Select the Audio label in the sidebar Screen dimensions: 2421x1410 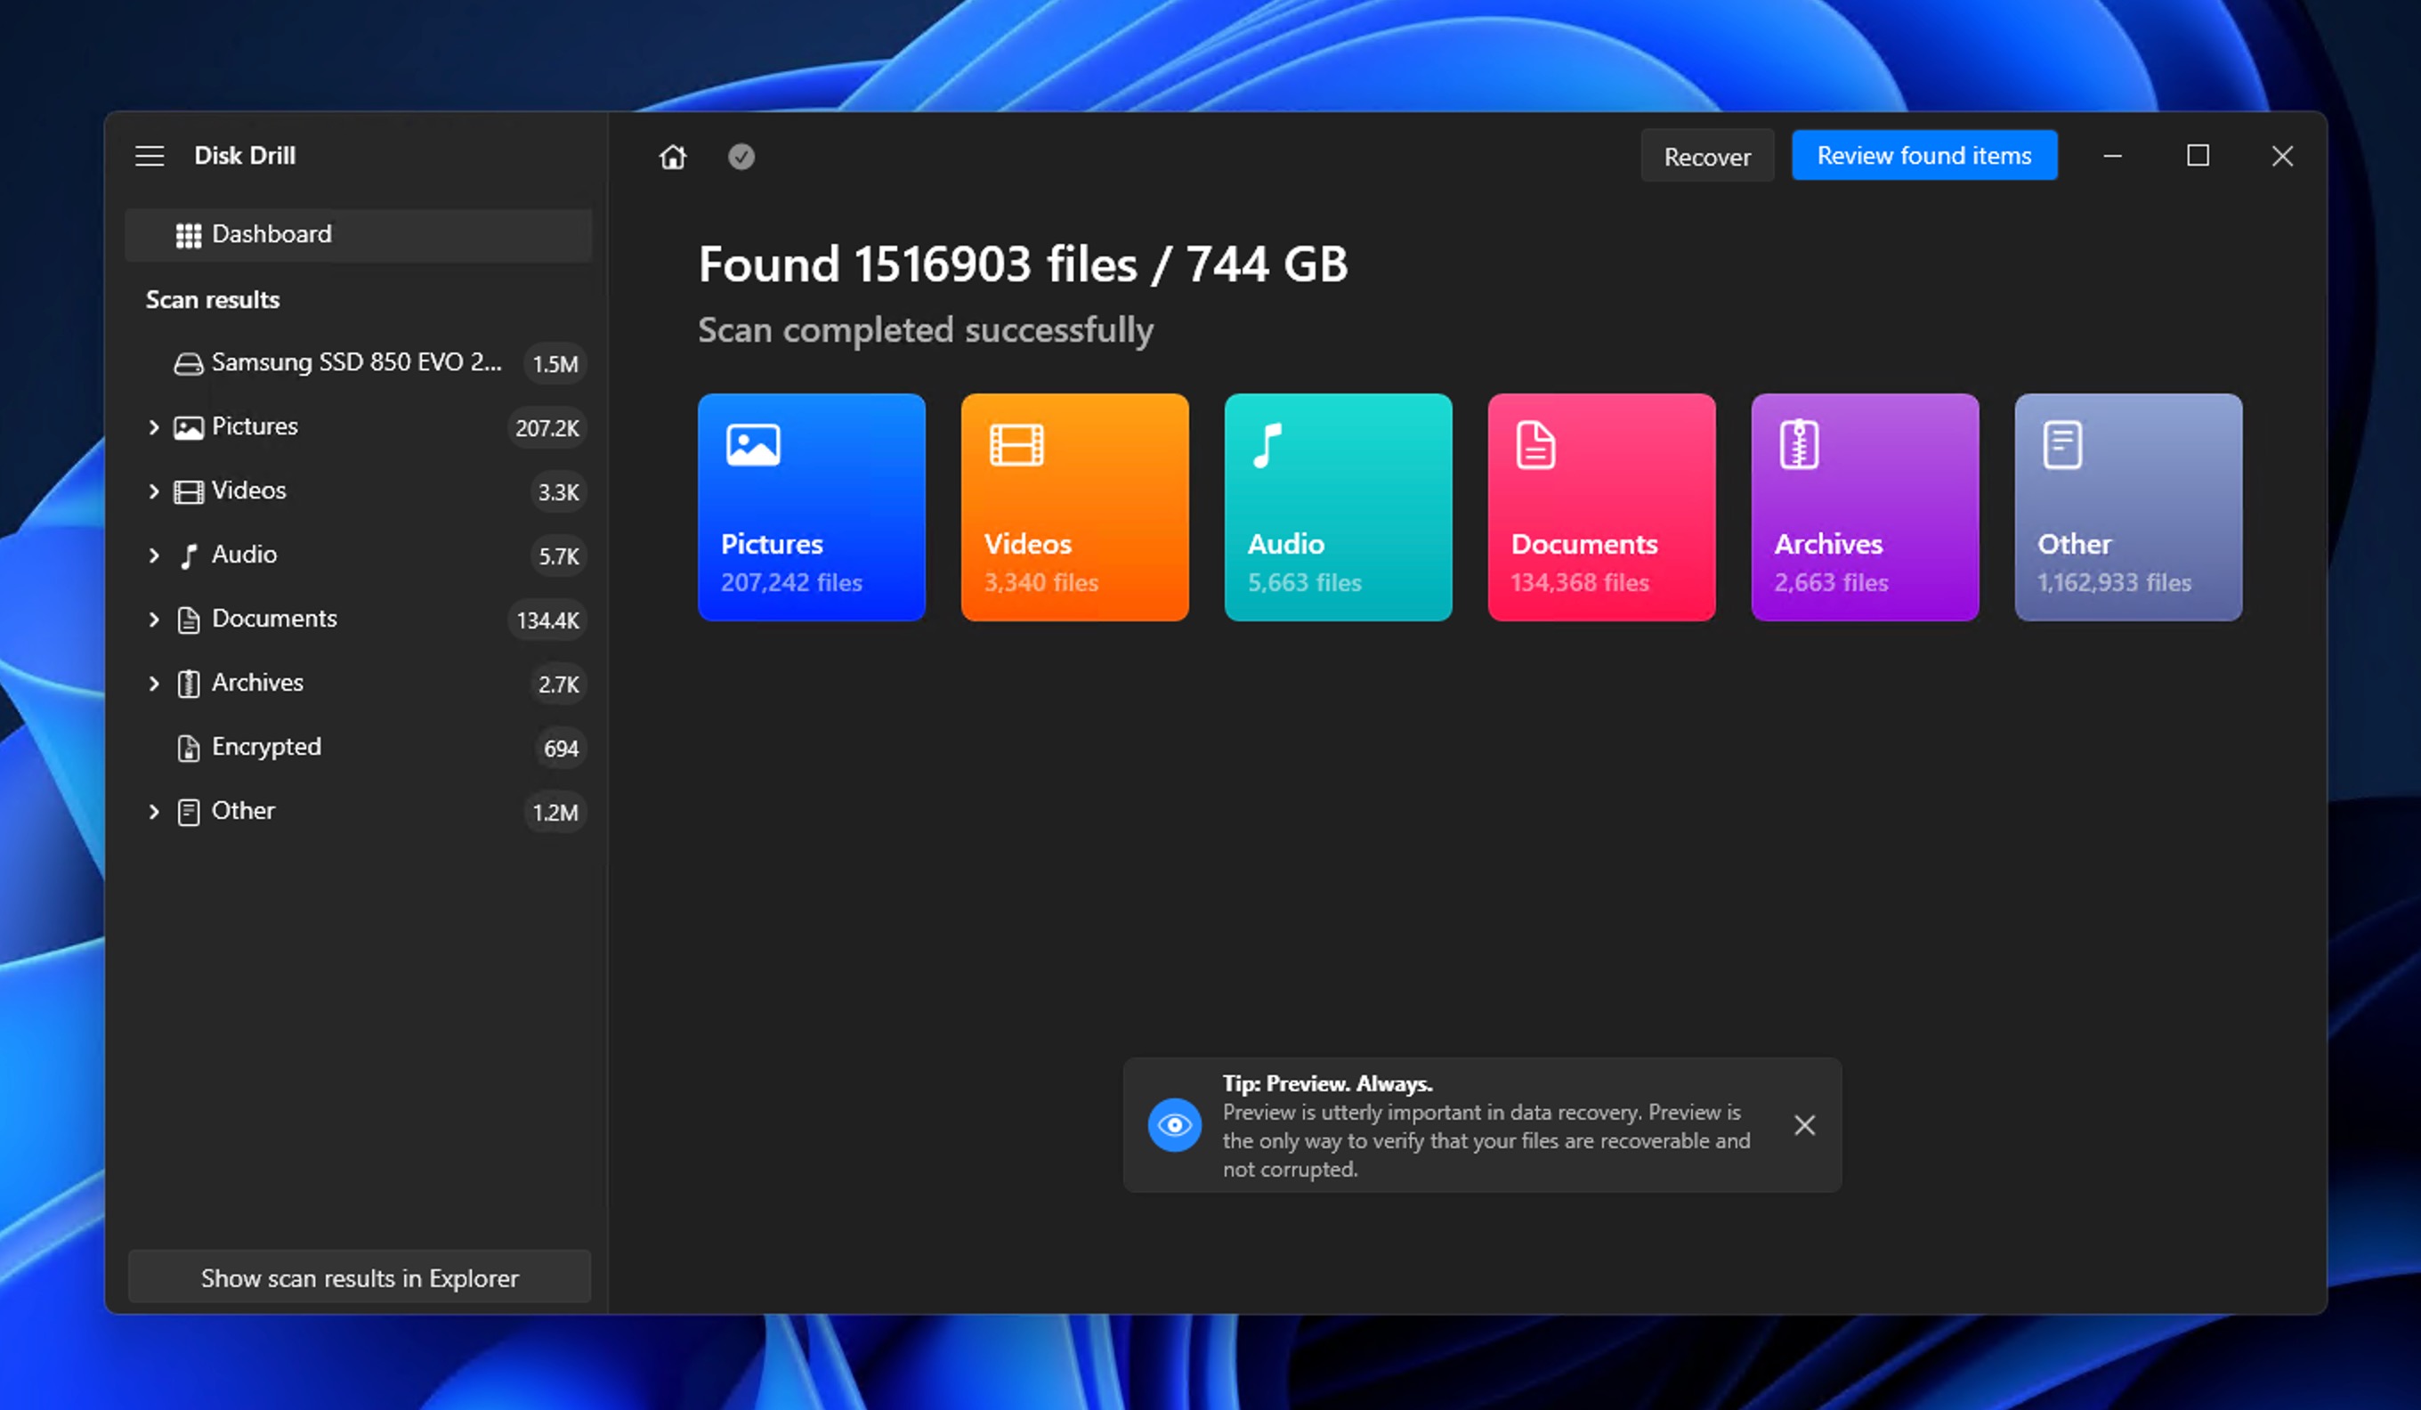(x=244, y=555)
